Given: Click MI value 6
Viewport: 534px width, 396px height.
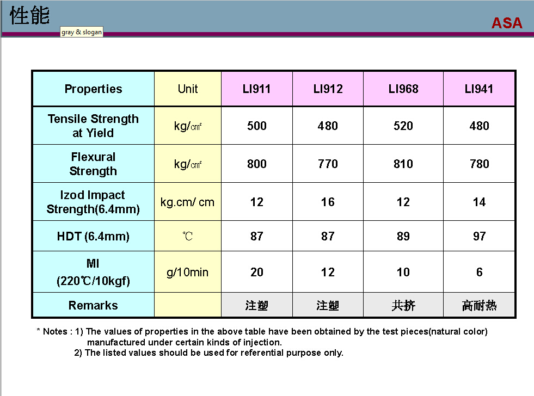Looking at the screenshot, I should click(x=479, y=272).
